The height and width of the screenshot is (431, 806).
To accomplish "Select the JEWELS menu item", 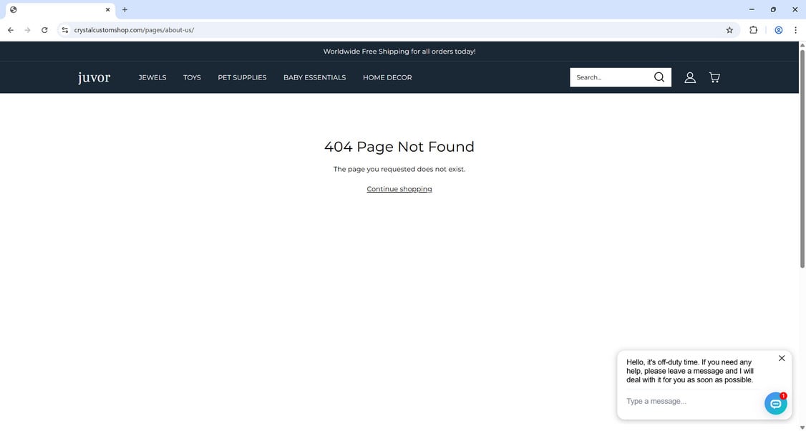I will 152,77.
